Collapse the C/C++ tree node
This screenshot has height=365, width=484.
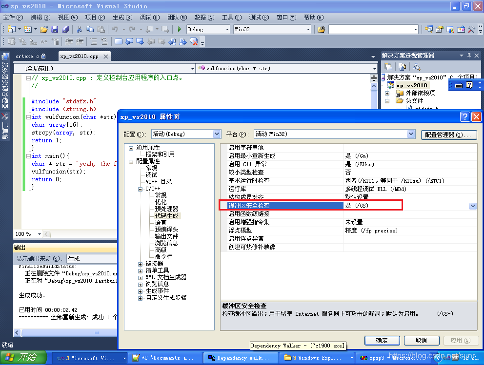click(x=140, y=189)
